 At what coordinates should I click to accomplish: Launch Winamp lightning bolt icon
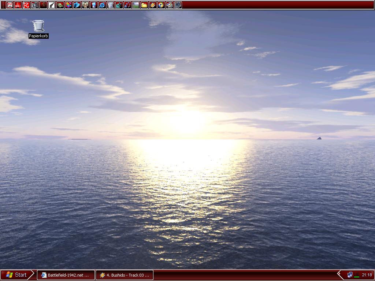(153, 5)
